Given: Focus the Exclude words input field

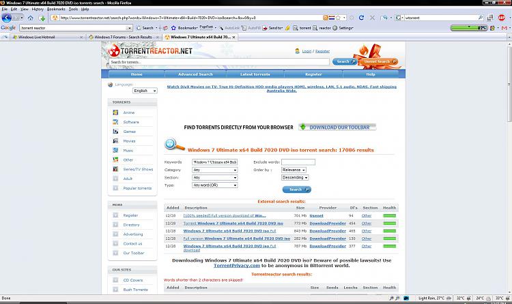Looking at the screenshot, I should [x=298, y=162].
